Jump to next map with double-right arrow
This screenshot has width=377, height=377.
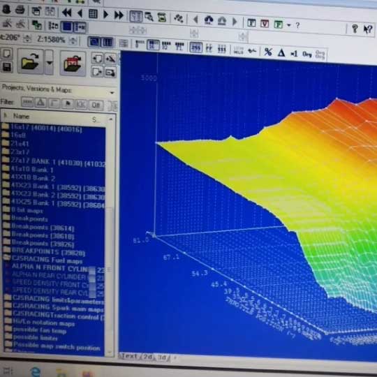point(119,15)
